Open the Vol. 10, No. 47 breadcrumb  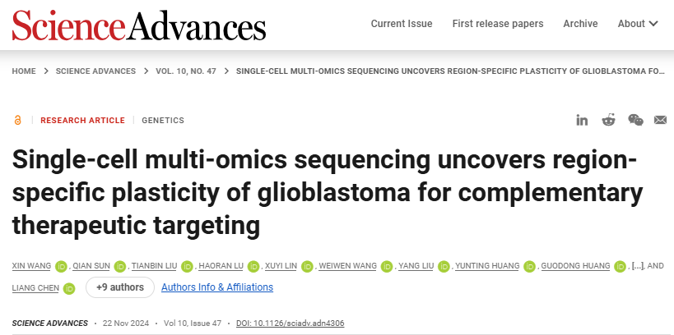click(186, 71)
